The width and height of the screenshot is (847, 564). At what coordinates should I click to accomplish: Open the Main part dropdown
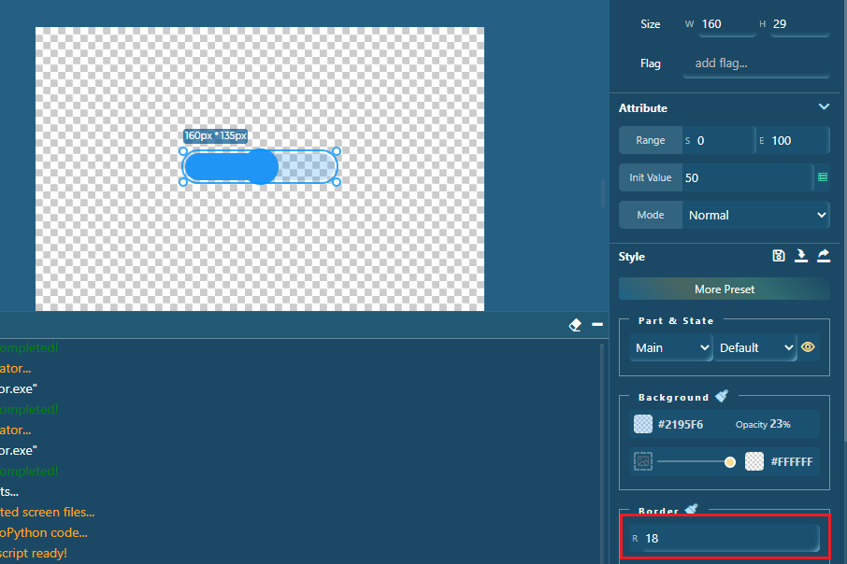tap(671, 348)
